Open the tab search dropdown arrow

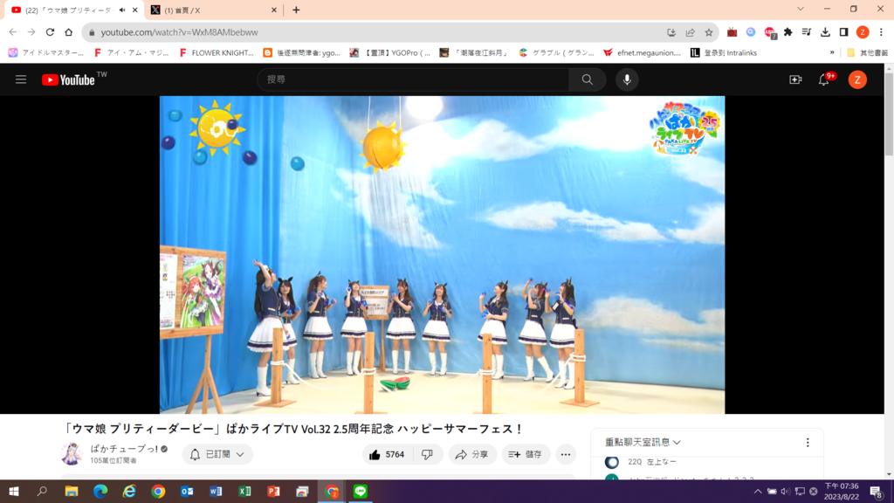click(x=801, y=9)
